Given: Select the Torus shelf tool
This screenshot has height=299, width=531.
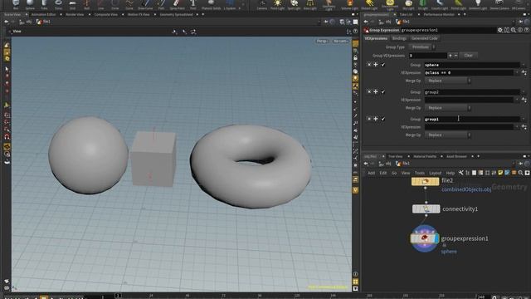Looking at the screenshot, I should [x=58, y=4].
